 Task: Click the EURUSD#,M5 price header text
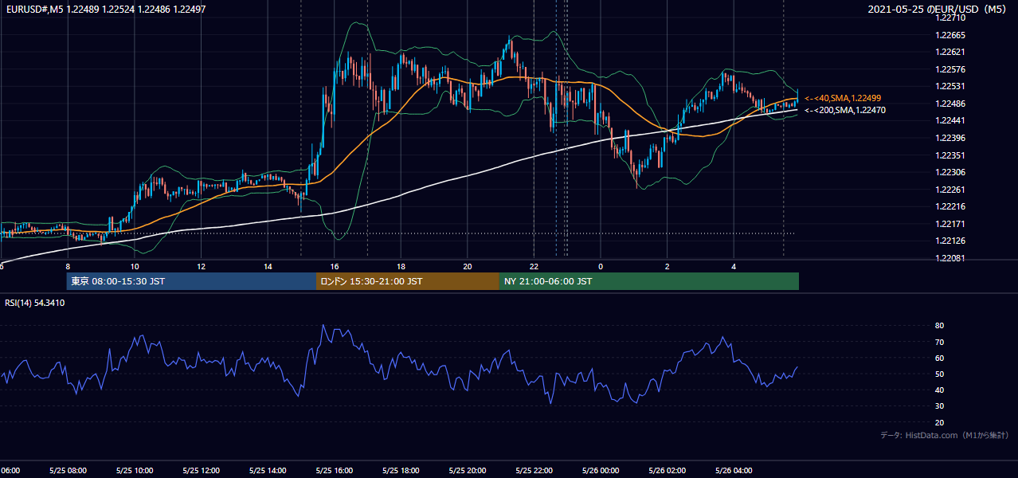click(x=105, y=10)
